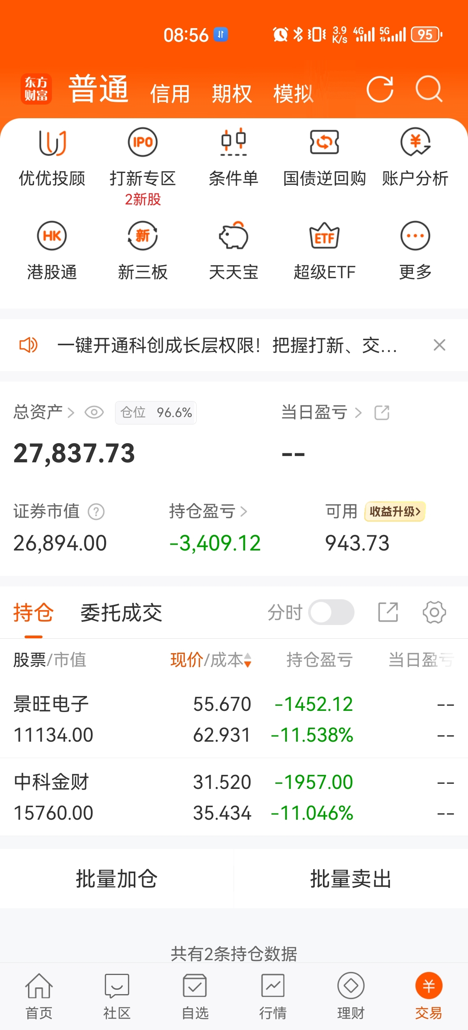Open 景旺电子 holding row
The width and height of the screenshot is (468, 1030).
point(234,719)
